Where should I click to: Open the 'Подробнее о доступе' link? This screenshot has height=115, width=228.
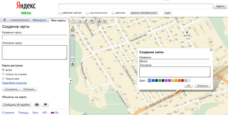14,83
